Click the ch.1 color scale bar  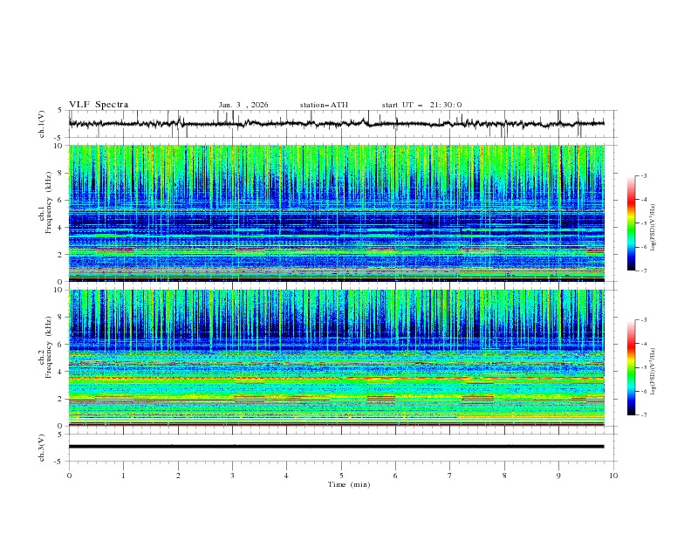click(632, 223)
